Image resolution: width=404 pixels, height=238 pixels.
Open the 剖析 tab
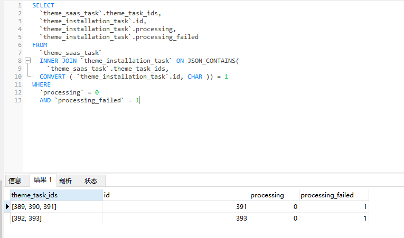tap(65, 180)
